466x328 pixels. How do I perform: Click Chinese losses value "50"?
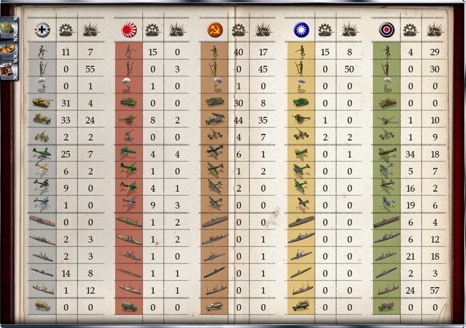coord(349,69)
